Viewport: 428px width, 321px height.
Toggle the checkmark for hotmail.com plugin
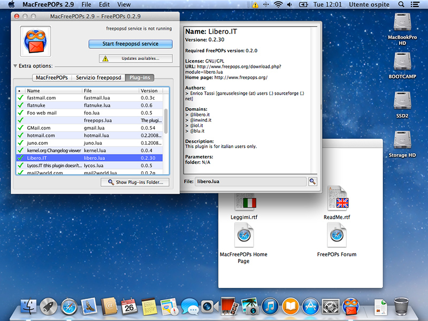point(20,135)
